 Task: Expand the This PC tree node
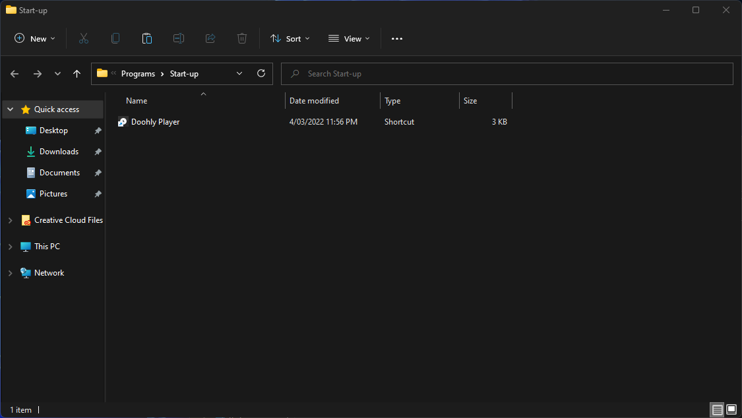point(11,247)
